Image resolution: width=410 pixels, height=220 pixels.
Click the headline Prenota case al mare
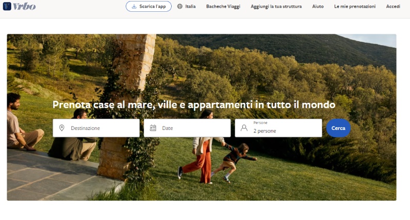(194, 105)
